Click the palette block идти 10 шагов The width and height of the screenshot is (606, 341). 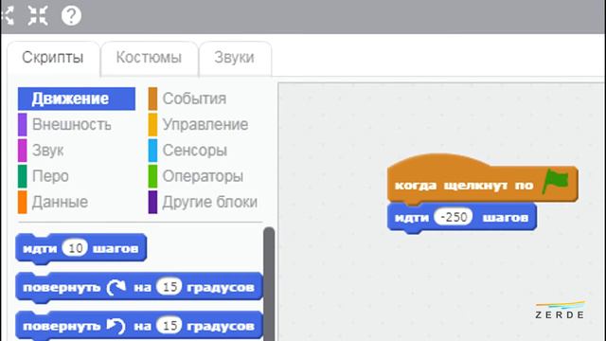81,248
